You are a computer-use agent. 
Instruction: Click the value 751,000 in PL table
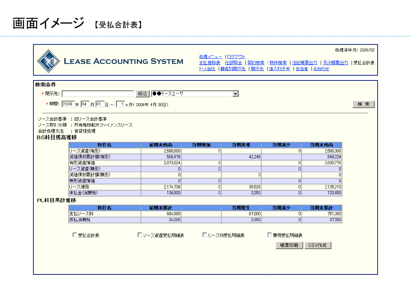(x=334, y=214)
